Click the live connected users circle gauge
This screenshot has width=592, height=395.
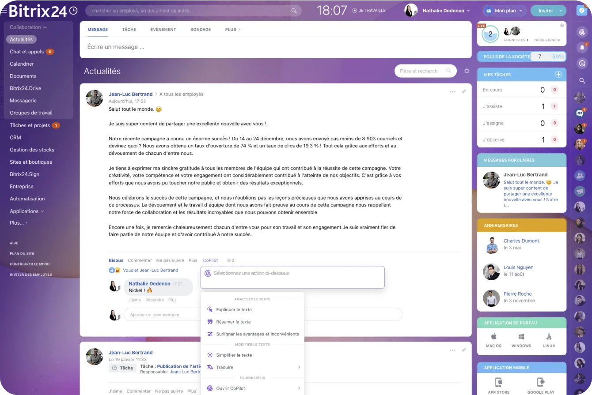(x=490, y=34)
